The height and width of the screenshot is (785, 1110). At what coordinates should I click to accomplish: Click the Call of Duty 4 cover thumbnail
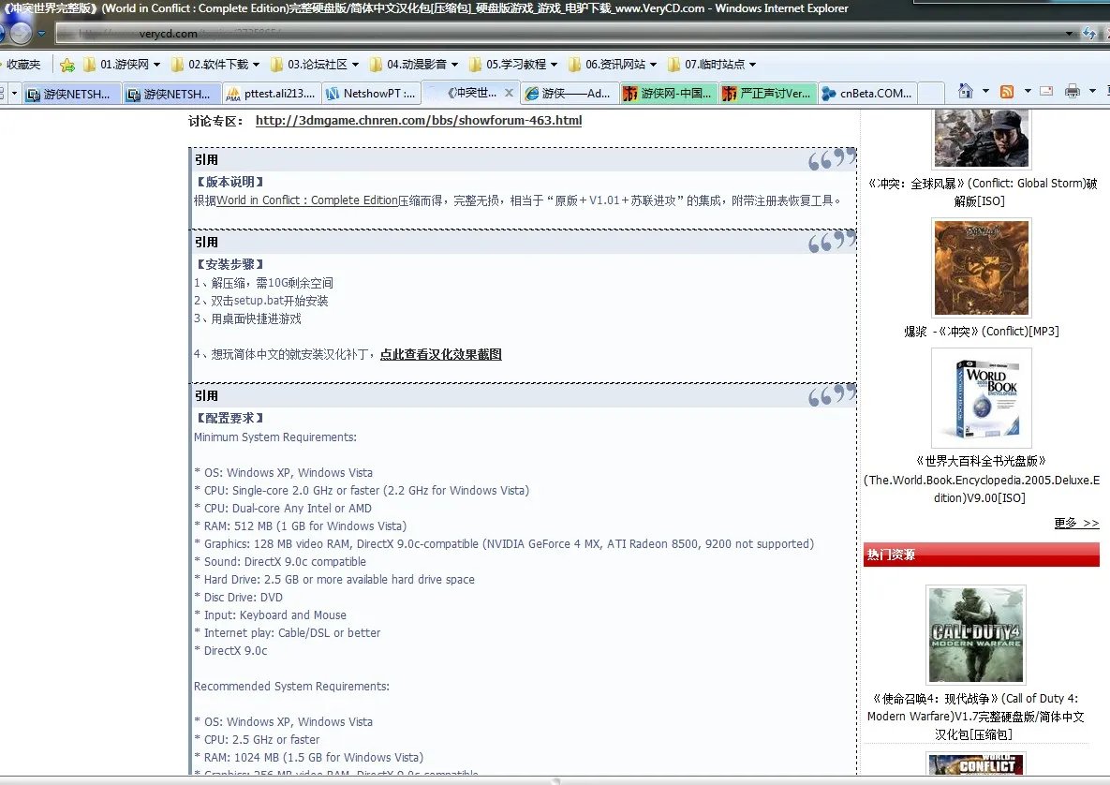pos(975,634)
